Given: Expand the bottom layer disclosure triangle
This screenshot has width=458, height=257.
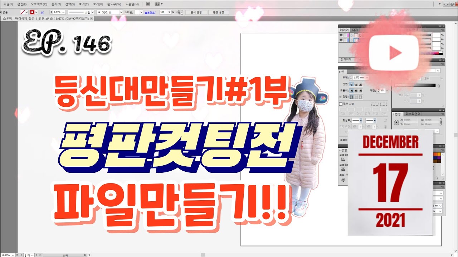Looking at the screenshot, I should pos(351,40).
